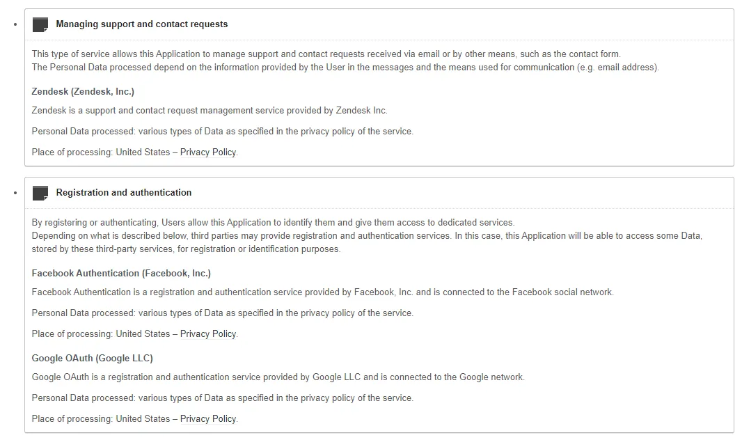Click the paragraph starting 'By registering or authenticating'
Image resolution: width=742 pixels, height=440 pixels.
point(273,223)
